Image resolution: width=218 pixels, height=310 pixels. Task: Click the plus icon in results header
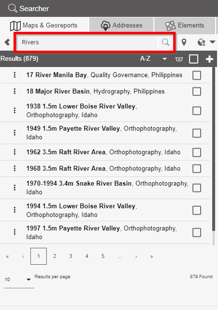click(x=209, y=59)
